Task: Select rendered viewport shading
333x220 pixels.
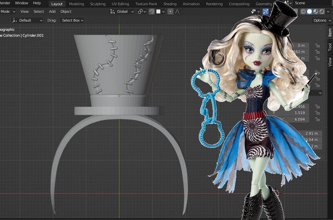Action: point(322,12)
